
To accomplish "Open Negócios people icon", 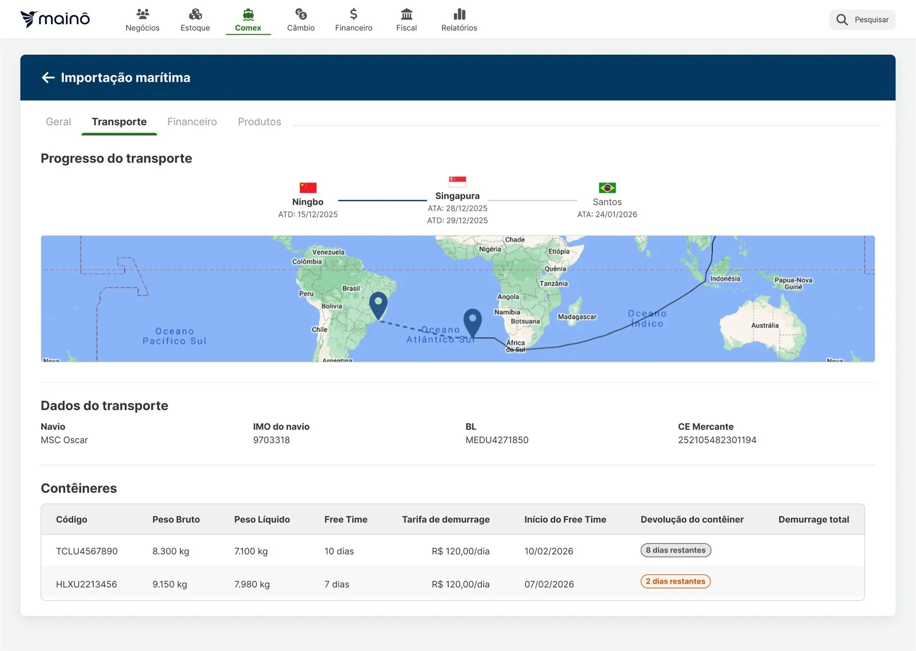I will tap(143, 14).
